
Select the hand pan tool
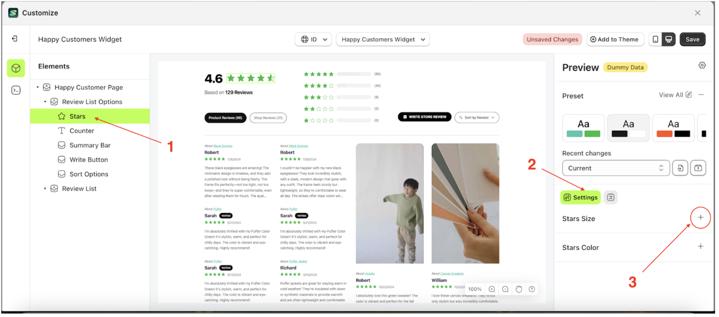[x=519, y=289]
